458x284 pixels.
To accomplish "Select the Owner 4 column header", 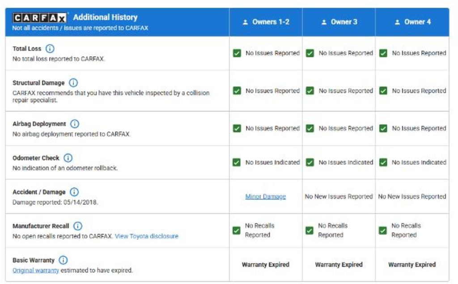I will point(412,22).
